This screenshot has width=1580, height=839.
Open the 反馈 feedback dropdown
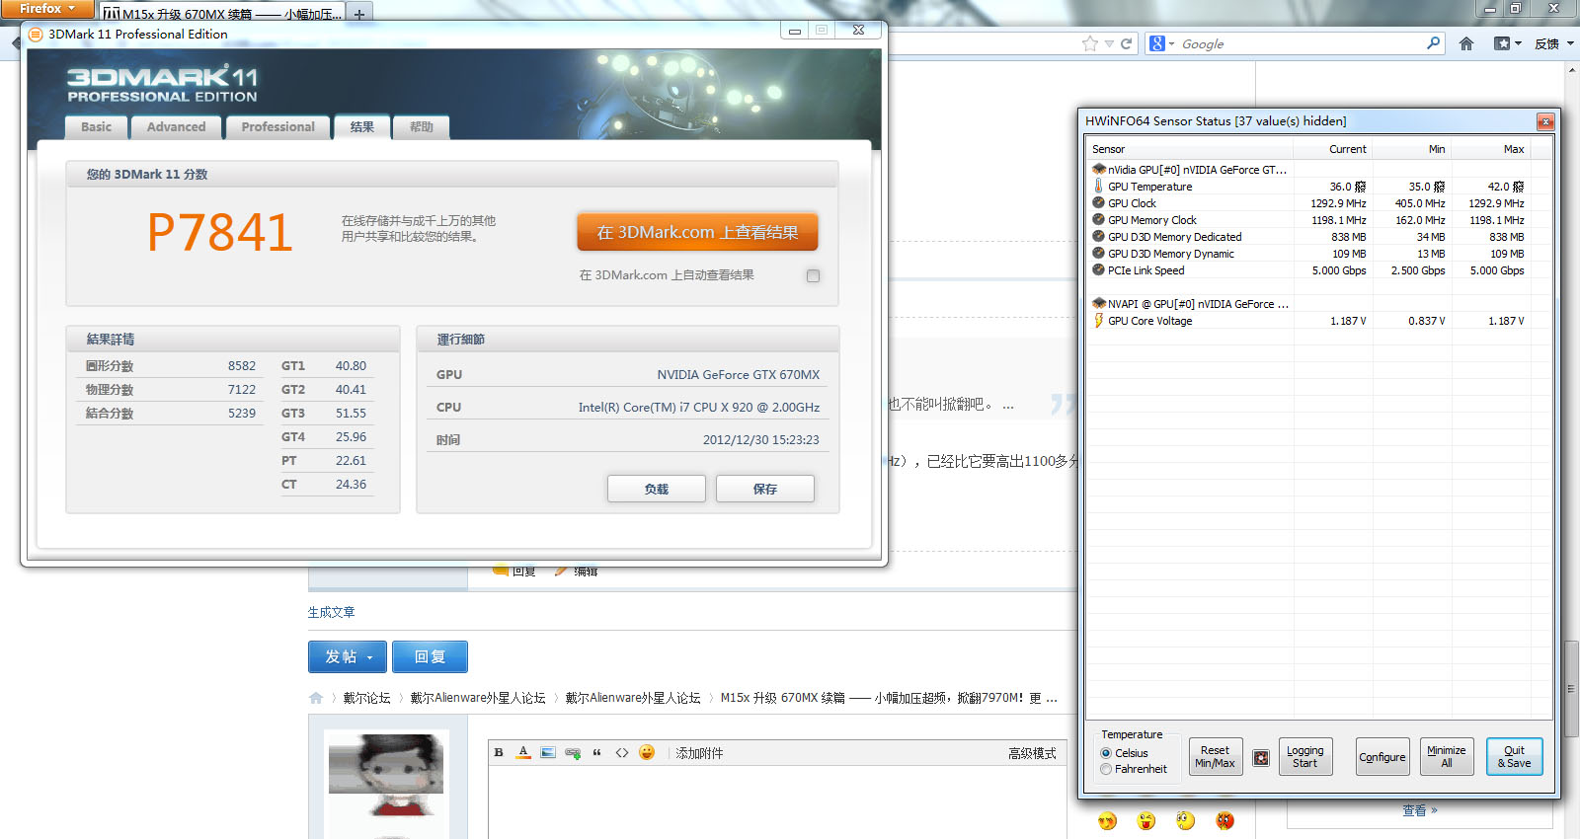[x=1554, y=43]
